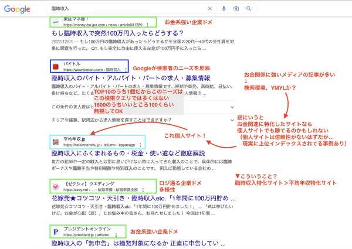
Task: Click the question エリアや路線、駅周辺から求人情報を探すことはできますか？
Action: (x=111, y=120)
